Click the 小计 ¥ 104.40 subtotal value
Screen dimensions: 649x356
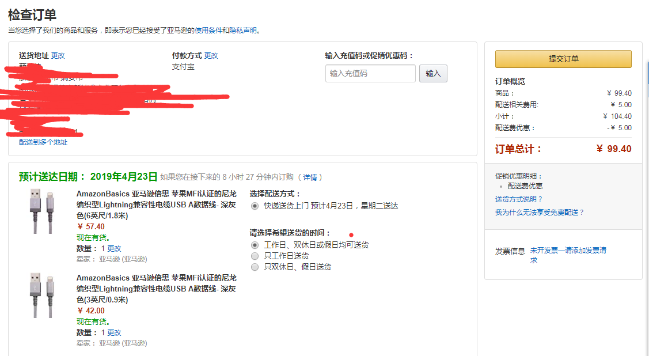coord(617,116)
